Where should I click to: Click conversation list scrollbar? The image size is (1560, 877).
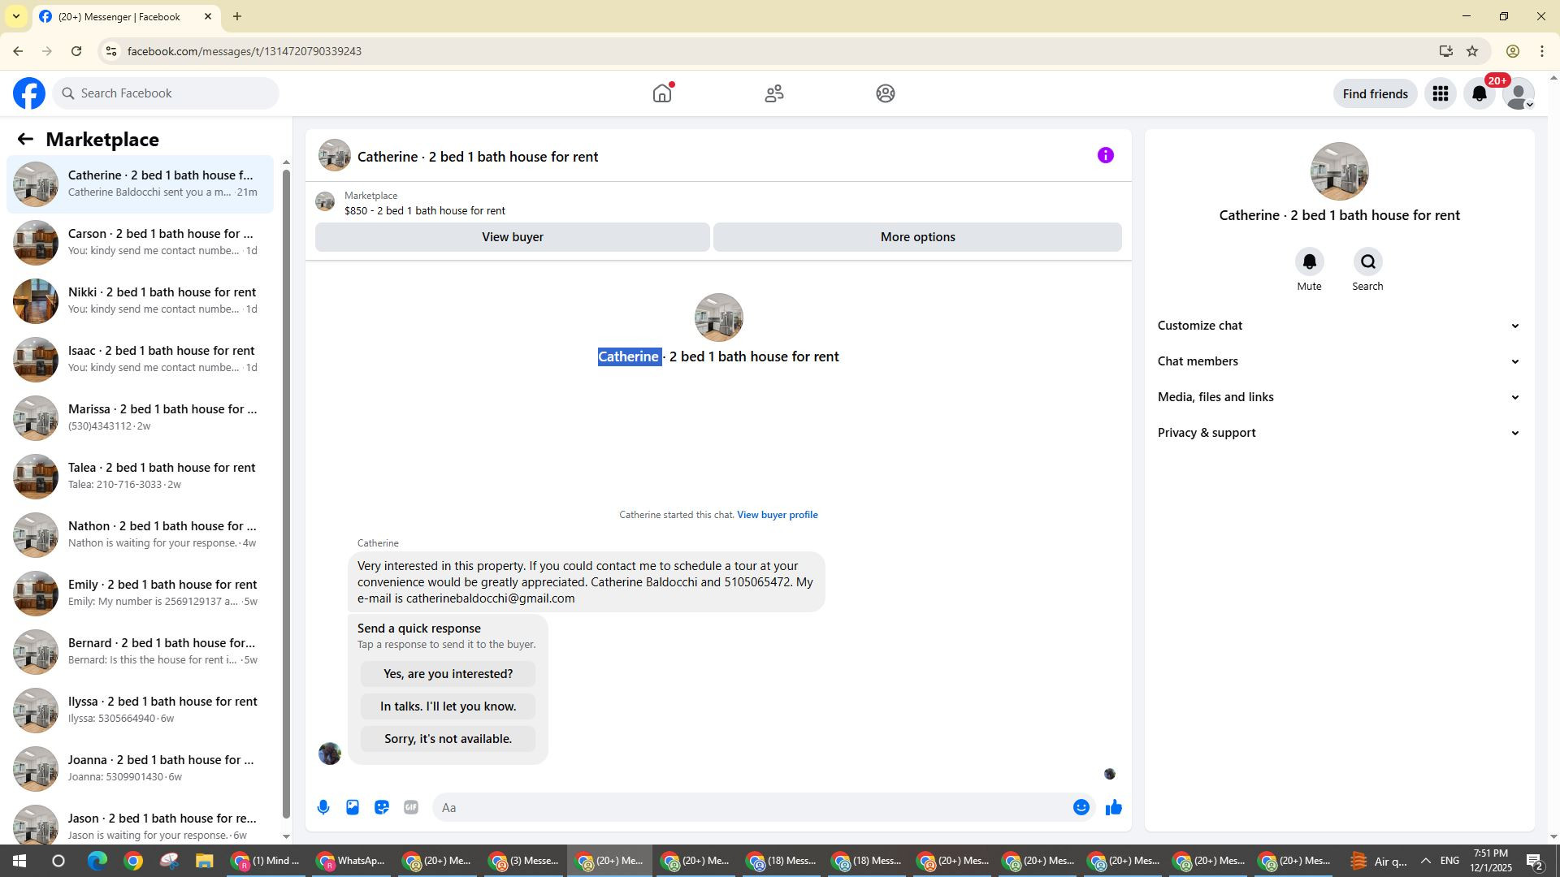pyautogui.click(x=286, y=494)
